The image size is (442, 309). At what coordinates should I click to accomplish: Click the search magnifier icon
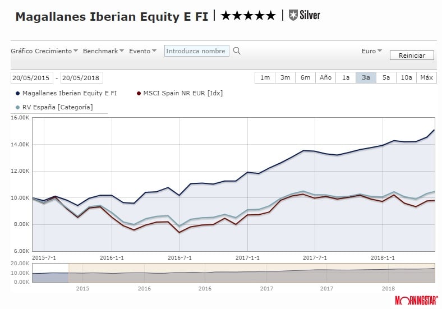click(x=237, y=51)
